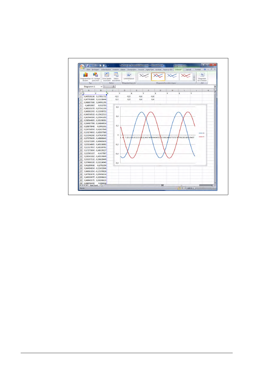Click the Diagrammtyp ändern icon
The height and width of the screenshot is (373, 263).
point(85,75)
